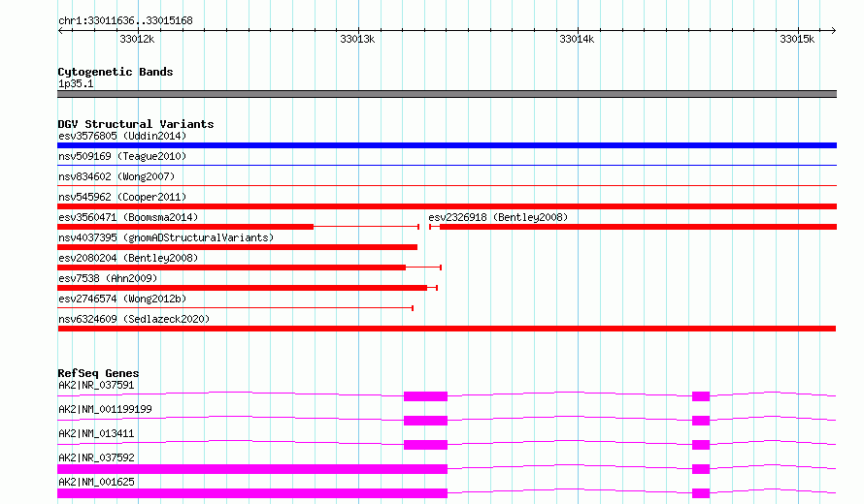Select the larger magenta exon of AK2|NR_037591
The image size is (864, 504).
(x=425, y=396)
